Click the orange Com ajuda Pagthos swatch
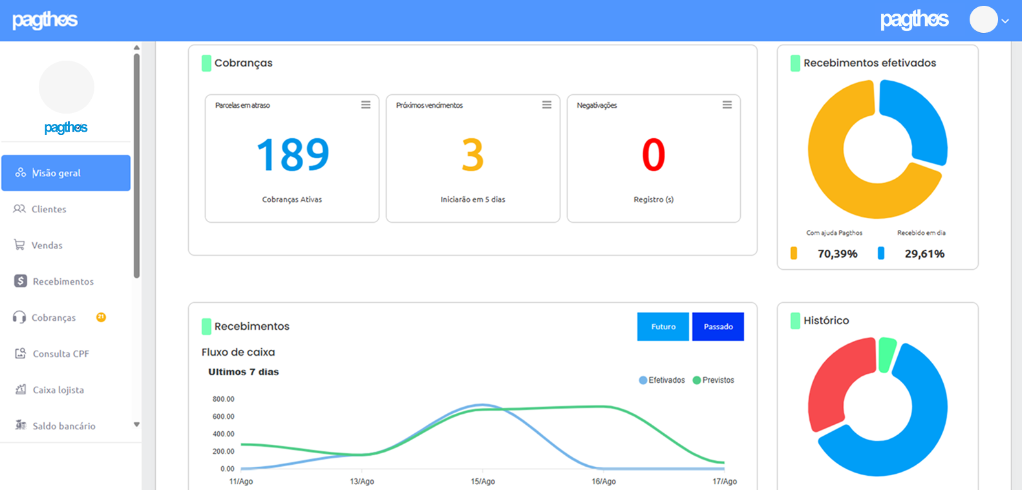This screenshot has height=490, width=1022. pyautogui.click(x=794, y=253)
